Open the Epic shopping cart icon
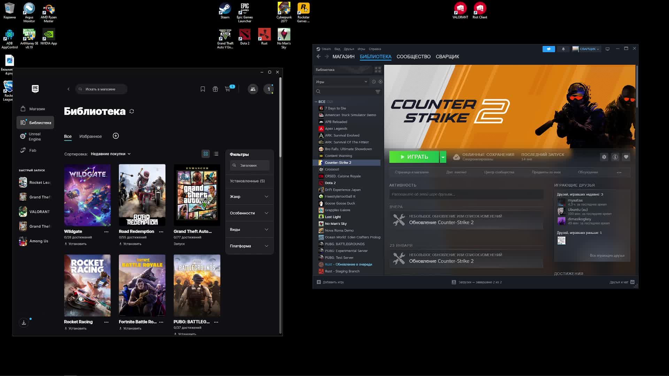The height and width of the screenshot is (376, 669). pos(228,89)
